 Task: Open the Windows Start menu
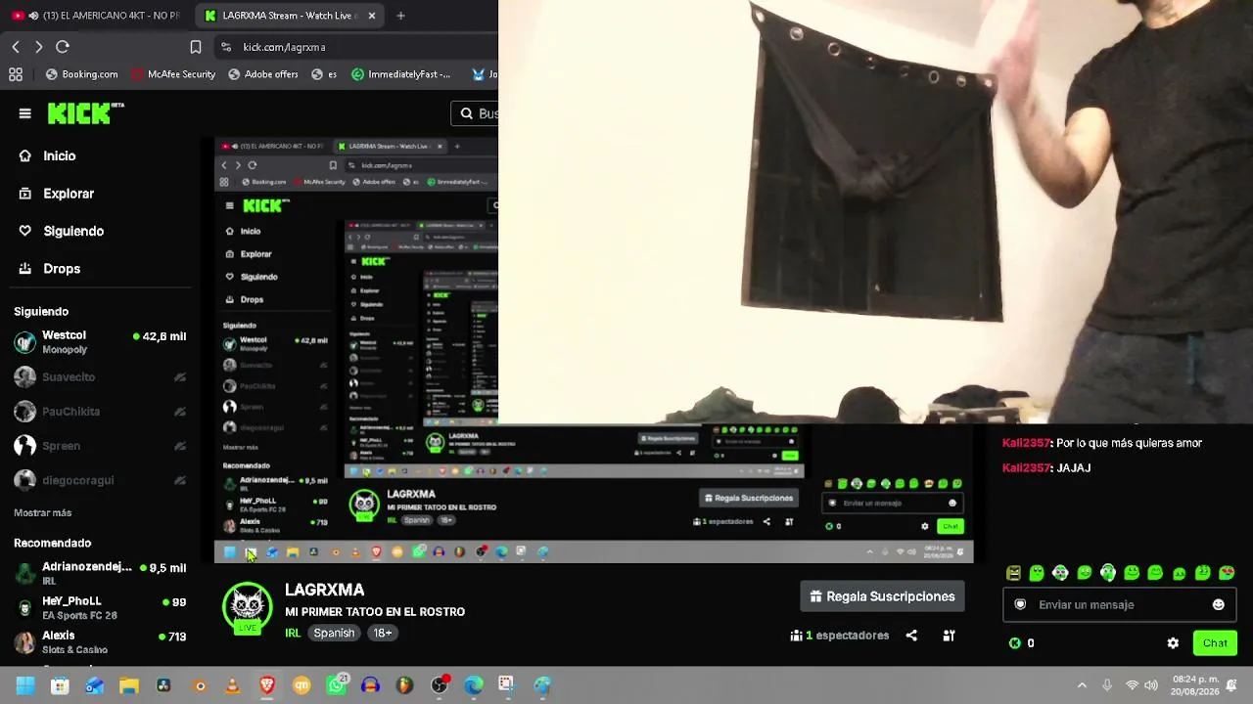[24, 686]
